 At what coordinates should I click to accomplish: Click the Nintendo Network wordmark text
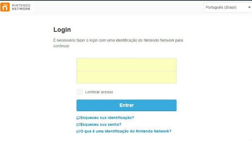pos(21,7)
